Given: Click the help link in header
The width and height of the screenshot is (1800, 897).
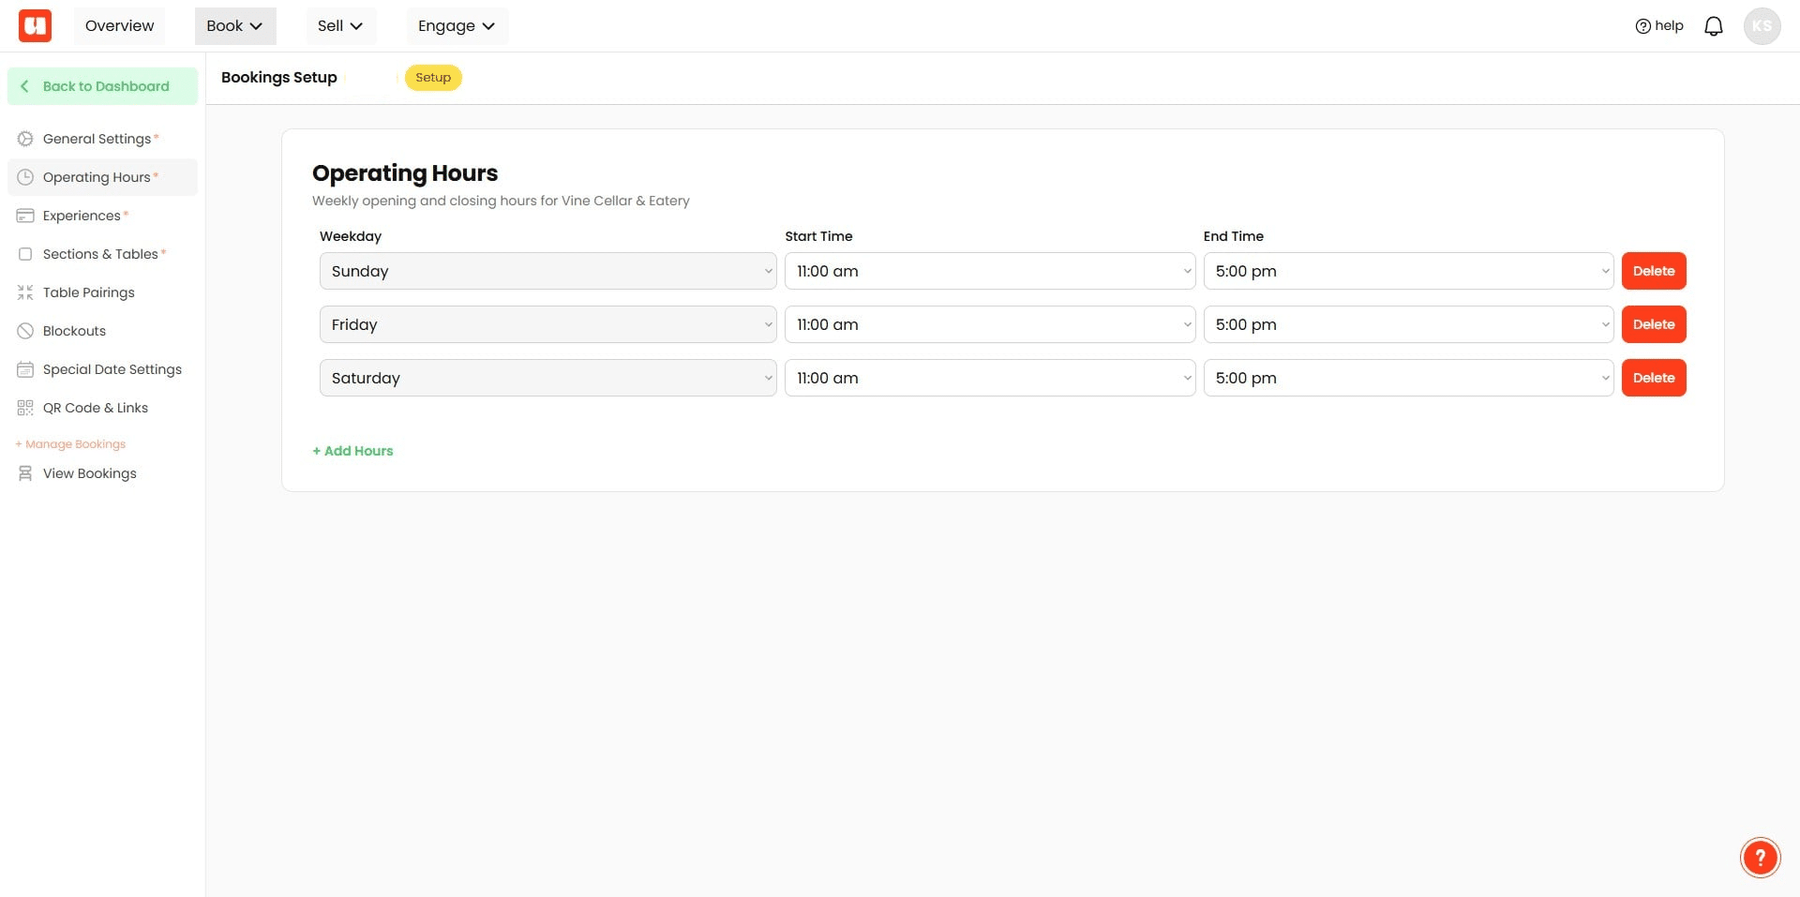Looking at the screenshot, I should [x=1659, y=26].
